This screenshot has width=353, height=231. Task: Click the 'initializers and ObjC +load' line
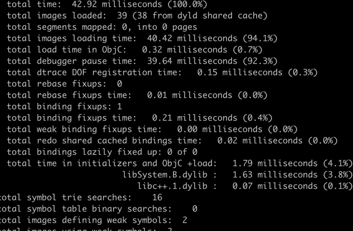pos(179,163)
